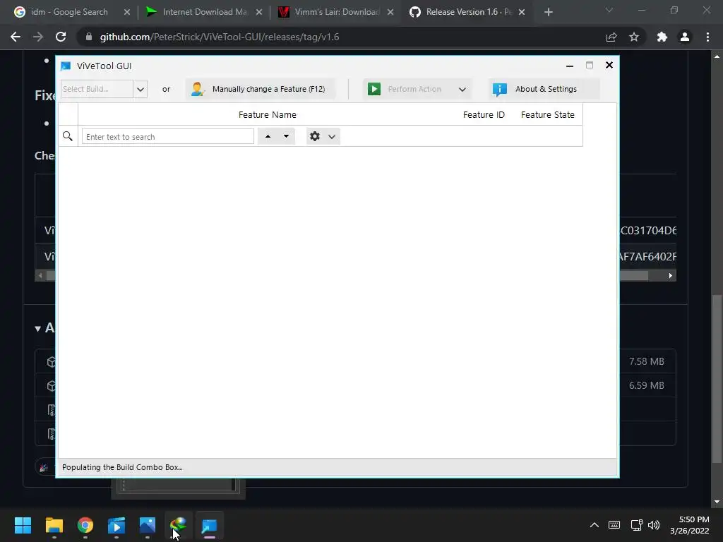Image resolution: width=723 pixels, height=542 pixels.
Task: Click the Feature ID column header
Action: tap(484, 115)
